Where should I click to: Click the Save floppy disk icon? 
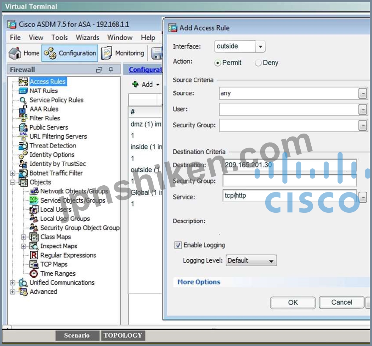click(x=157, y=53)
